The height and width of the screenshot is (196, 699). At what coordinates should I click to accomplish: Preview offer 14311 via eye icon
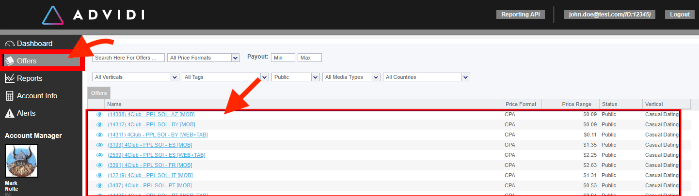pos(100,135)
